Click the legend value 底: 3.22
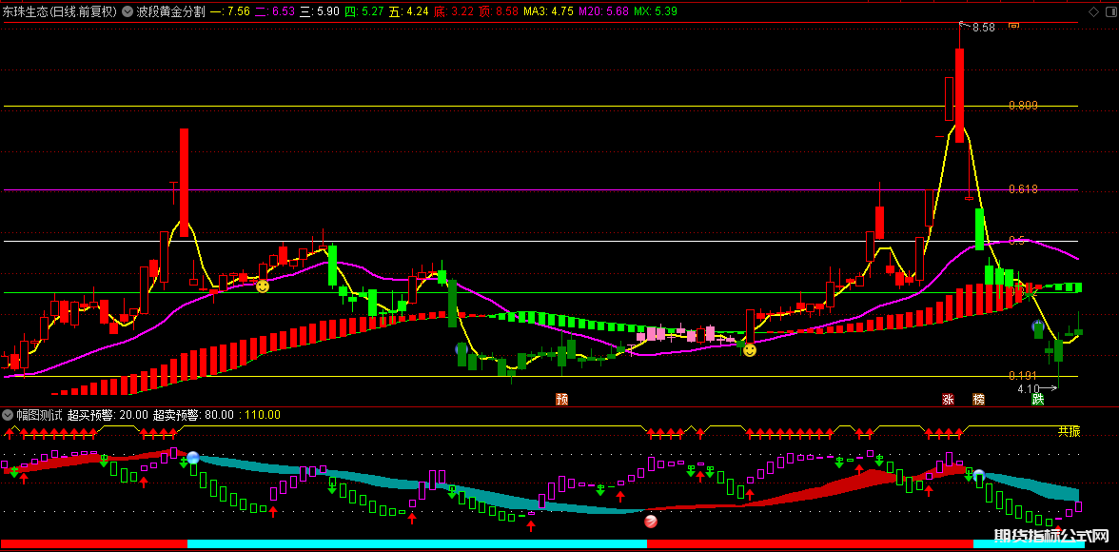The width and height of the screenshot is (1119, 552). coord(455,11)
